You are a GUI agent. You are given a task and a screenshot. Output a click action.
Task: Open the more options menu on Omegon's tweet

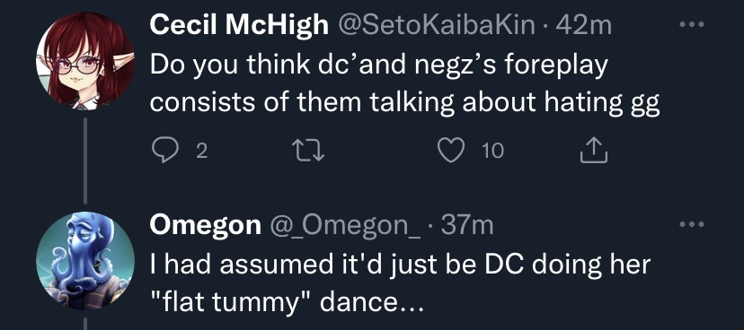pos(692,224)
